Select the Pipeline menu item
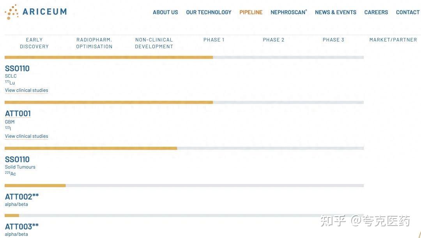The image size is (421, 238). 251,12
